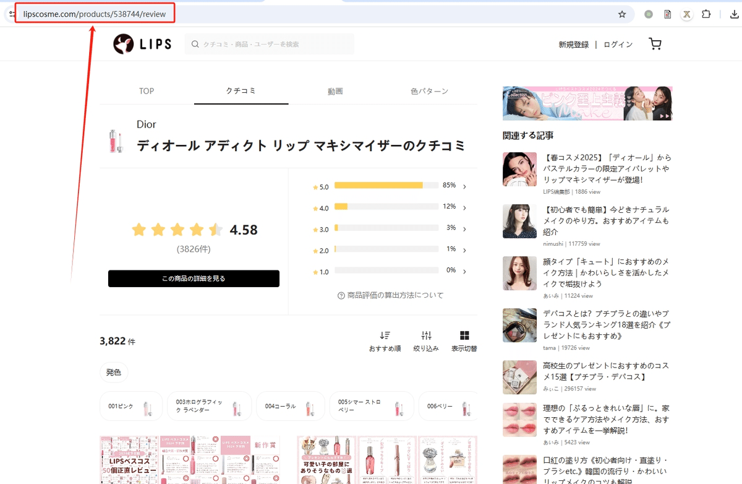
Task: Choose 003ホログラフィック ラベンダー color chip
Action: pos(210,407)
